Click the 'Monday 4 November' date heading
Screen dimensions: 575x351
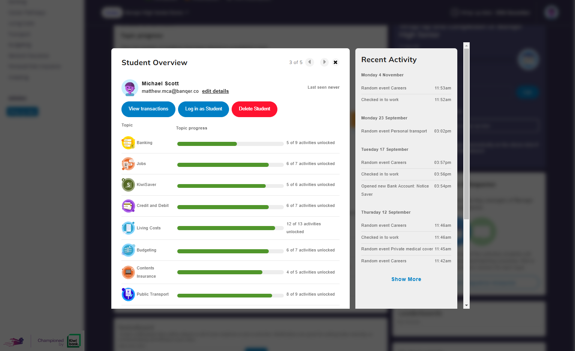(x=382, y=75)
